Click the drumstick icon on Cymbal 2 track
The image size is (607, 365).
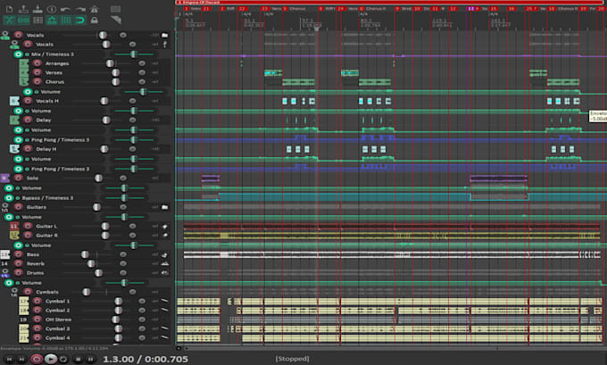(165, 310)
